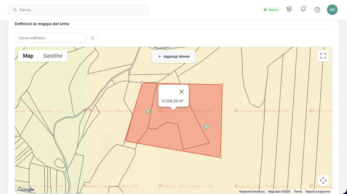347x194 pixels.
Task: Select the top-right polygon vertex handle
Action: (x=222, y=85)
